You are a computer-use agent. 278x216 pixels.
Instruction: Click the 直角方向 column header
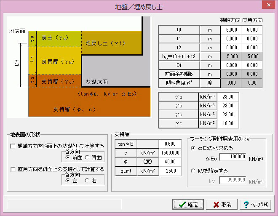252,20
